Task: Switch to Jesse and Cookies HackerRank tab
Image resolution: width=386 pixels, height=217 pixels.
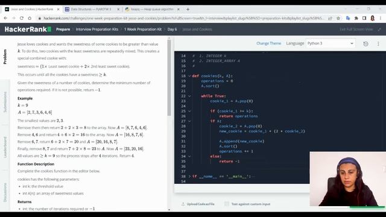Action: point(32,10)
